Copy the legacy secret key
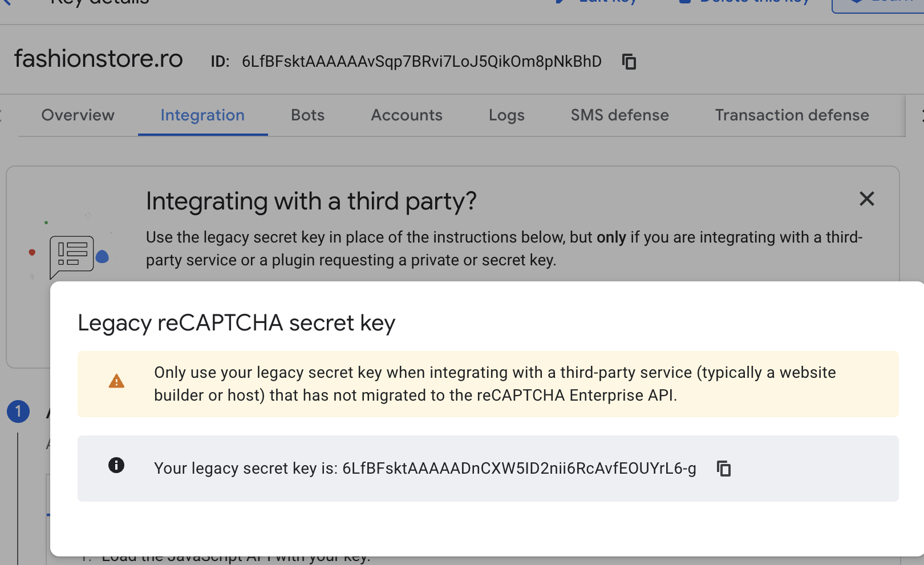Image resolution: width=924 pixels, height=565 pixels. [724, 469]
